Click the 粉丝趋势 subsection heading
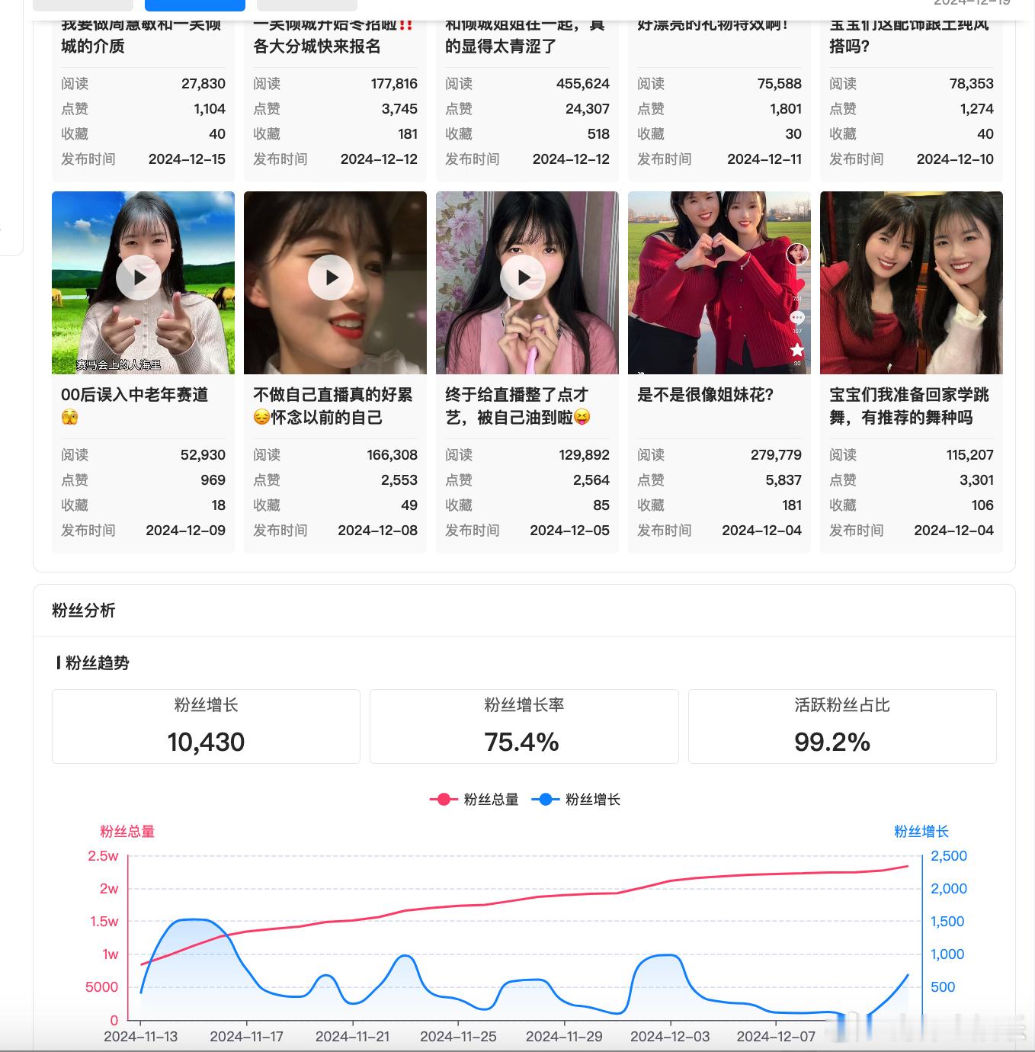The height and width of the screenshot is (1052, 1035). click(x=98, y=663)
